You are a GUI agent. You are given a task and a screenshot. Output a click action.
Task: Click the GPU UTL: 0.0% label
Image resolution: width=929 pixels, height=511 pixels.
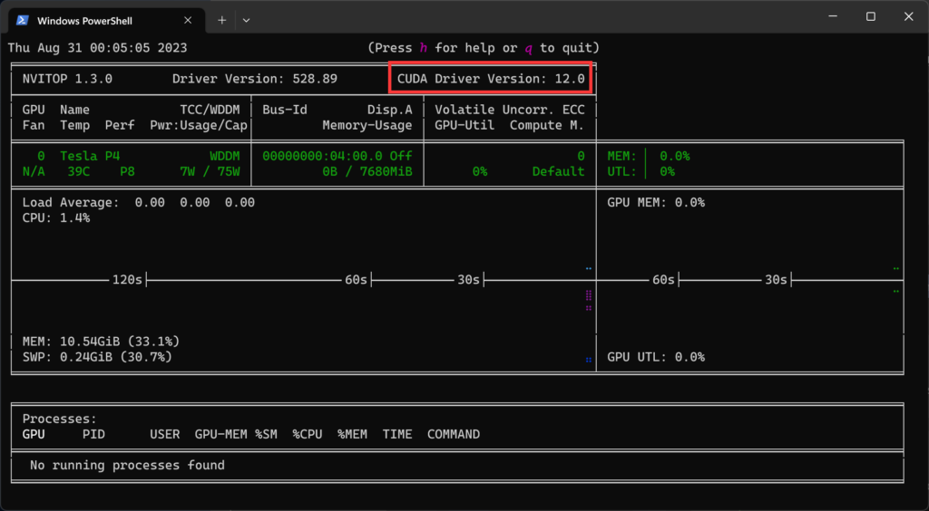(x=656, y=357)
